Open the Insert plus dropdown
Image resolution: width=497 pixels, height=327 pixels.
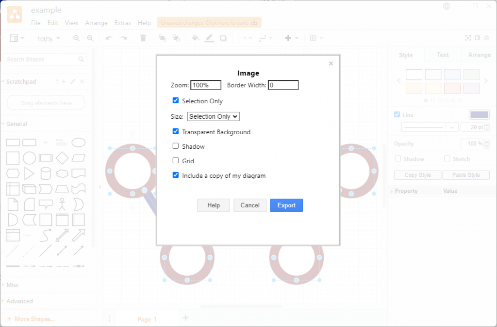(292, 38)
